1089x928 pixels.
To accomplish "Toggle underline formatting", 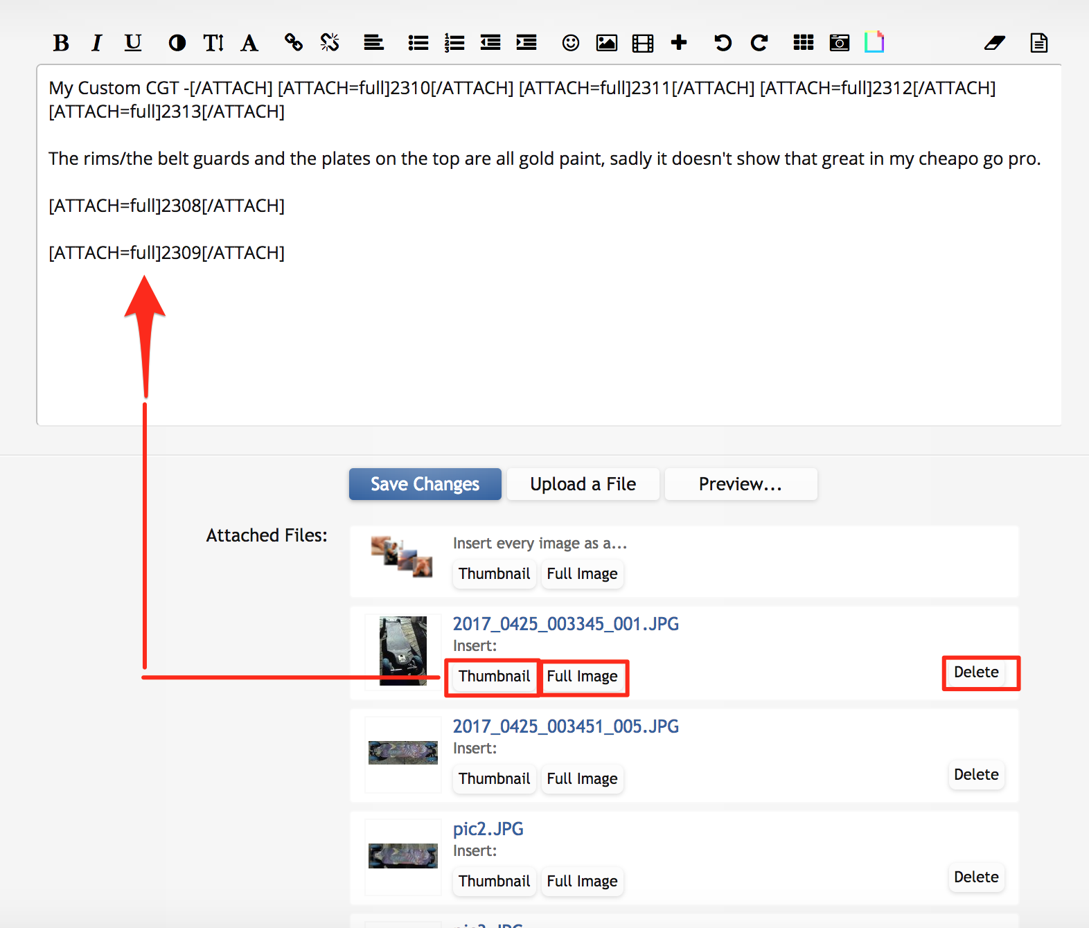I will click(133, 43).
